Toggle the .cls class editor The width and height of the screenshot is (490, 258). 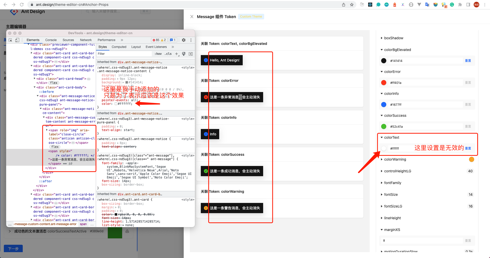(168, 54)
